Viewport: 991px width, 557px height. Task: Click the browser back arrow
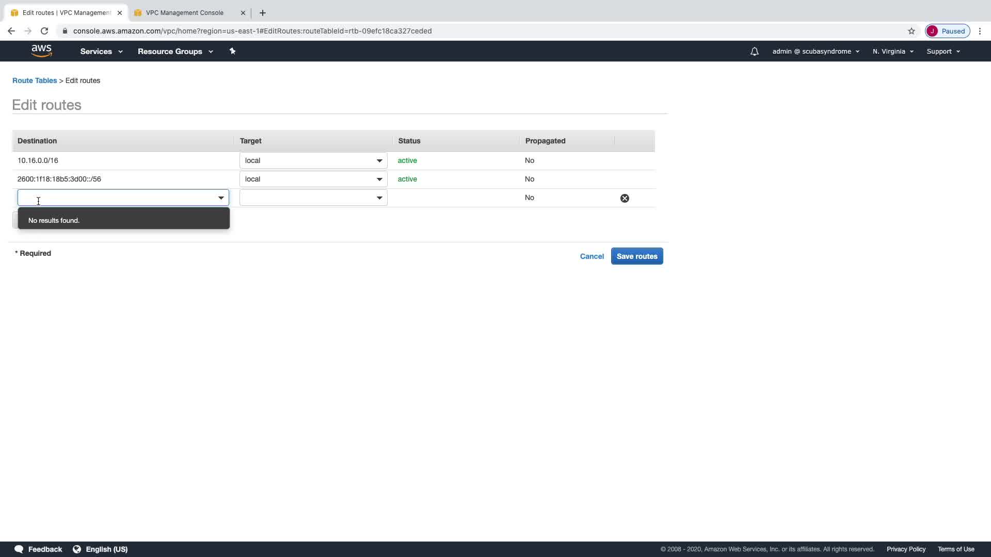11,31
